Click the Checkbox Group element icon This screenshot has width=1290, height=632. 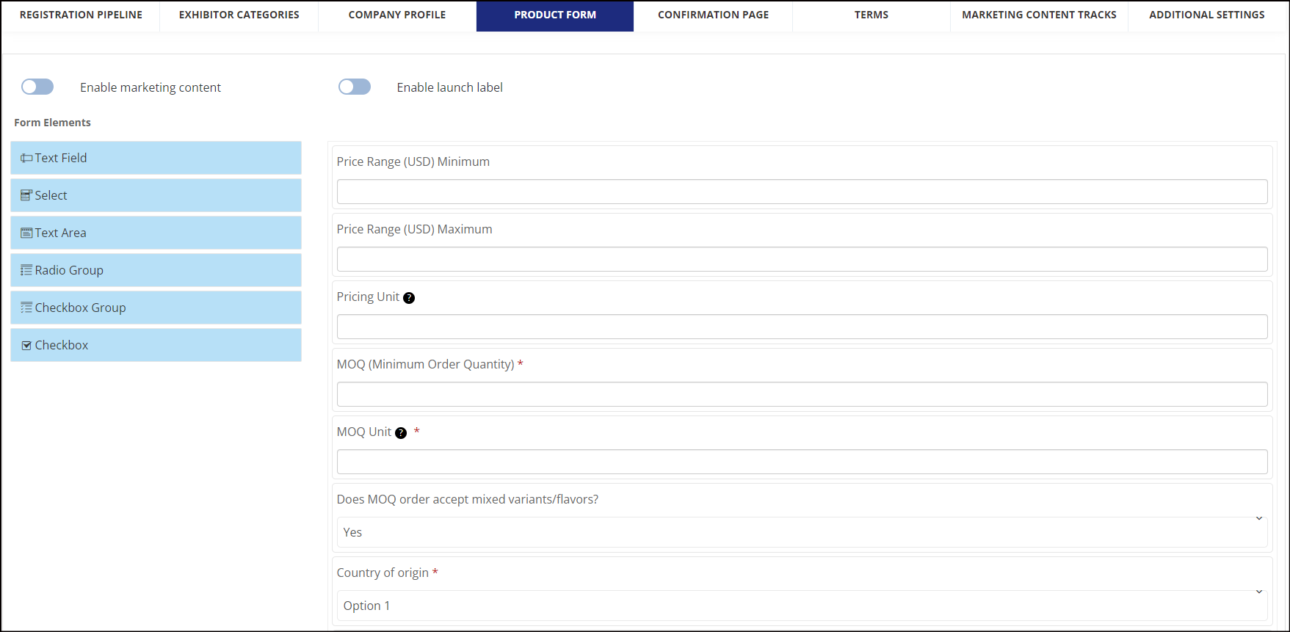(26, 308)
